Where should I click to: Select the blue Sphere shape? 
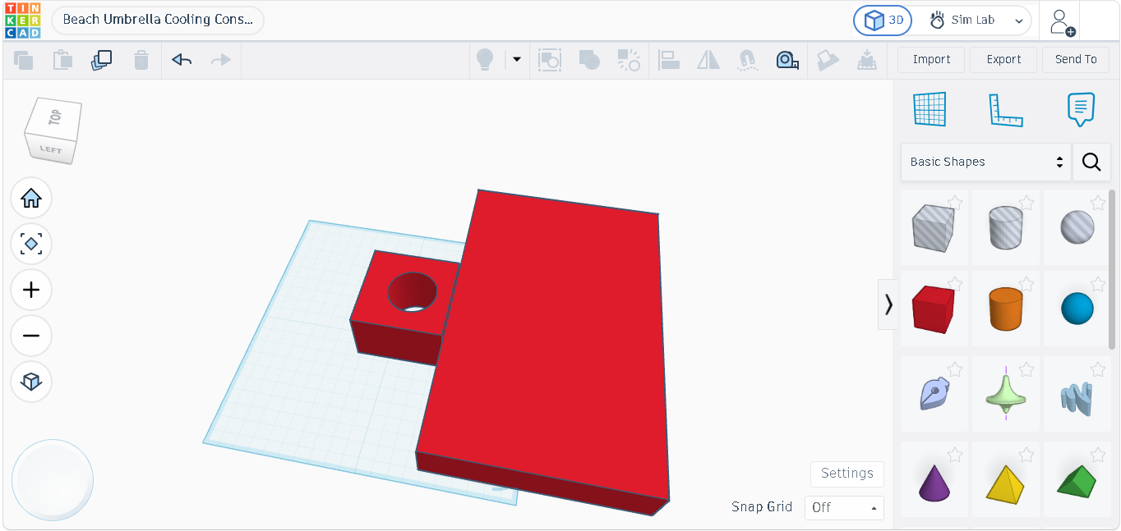coord(1077,309)
